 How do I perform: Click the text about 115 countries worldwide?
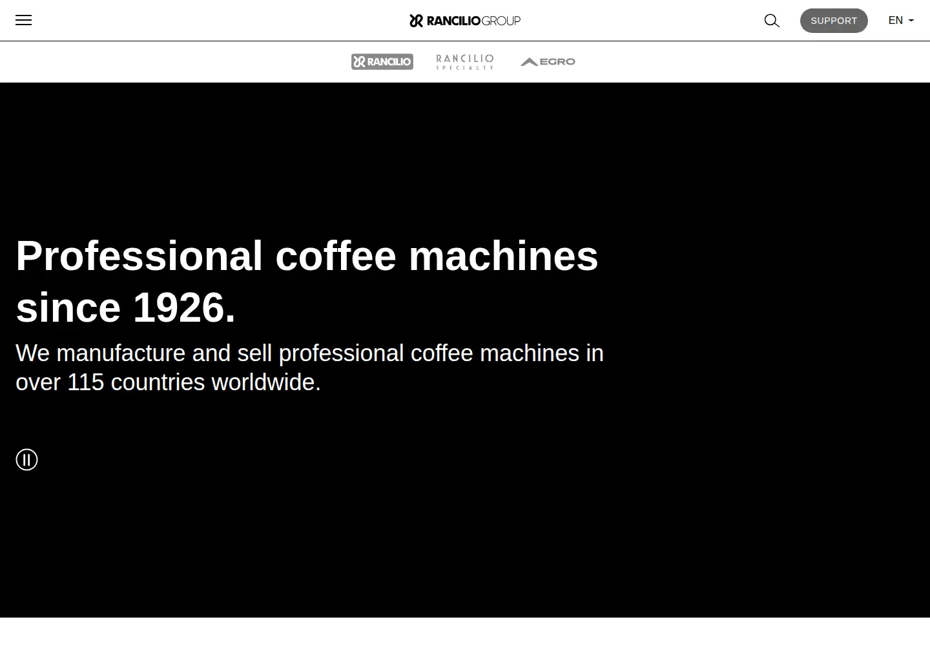point(168,382)
